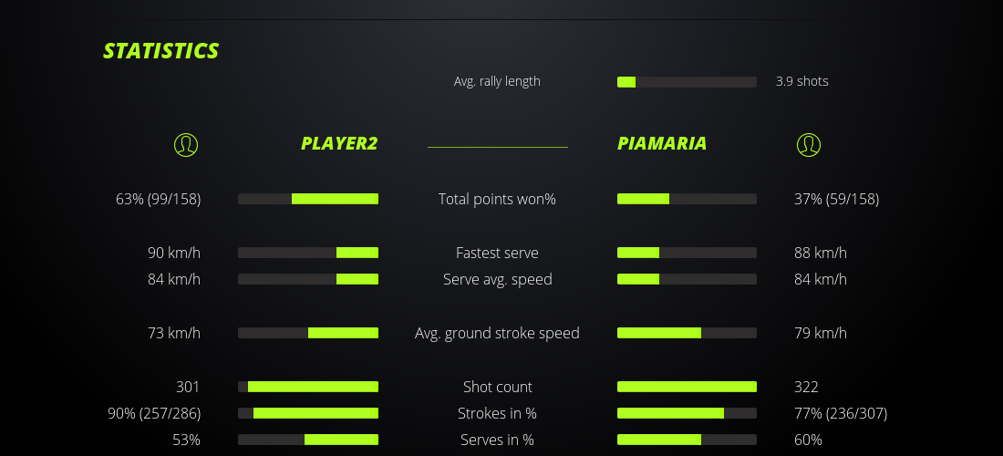1003x456 pixels.
Task: Click the 3.9 shots value
Action: coord(802,81)
